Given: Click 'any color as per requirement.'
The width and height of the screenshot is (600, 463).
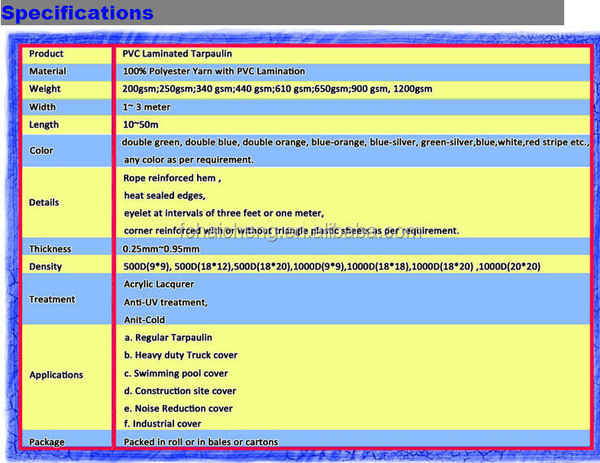Looking at the screenshot, I should click(189, 159).
